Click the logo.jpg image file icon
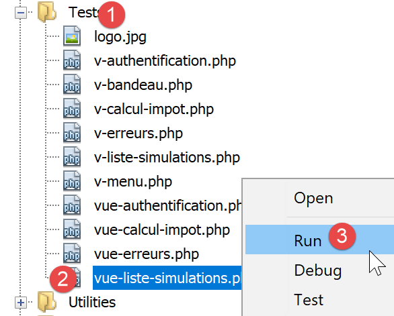This screenshot has height=316, width=394. click(x=72, y=36)
